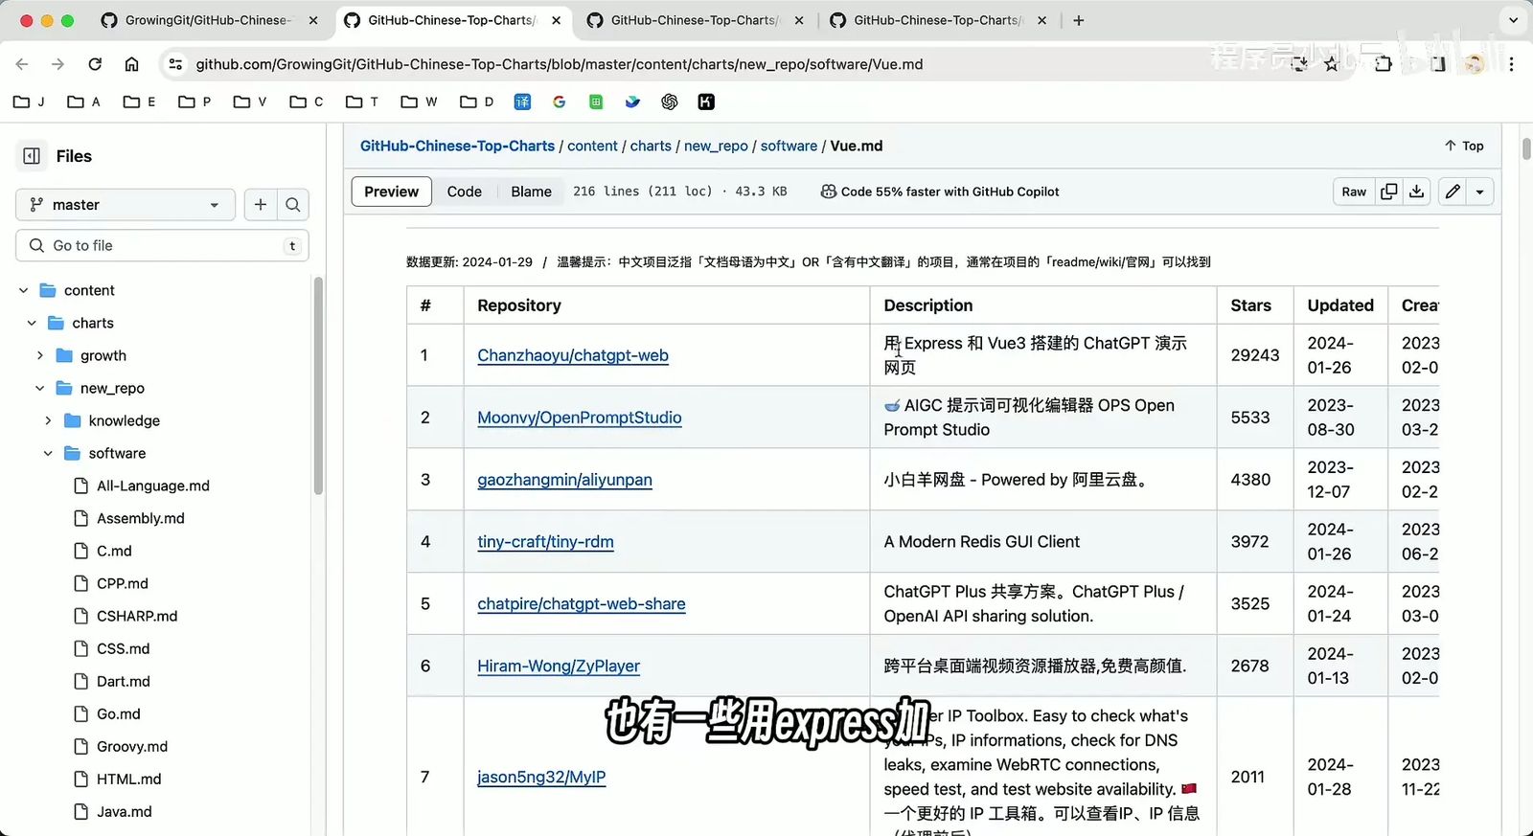Open the master branch dropdown

[126, 204]
